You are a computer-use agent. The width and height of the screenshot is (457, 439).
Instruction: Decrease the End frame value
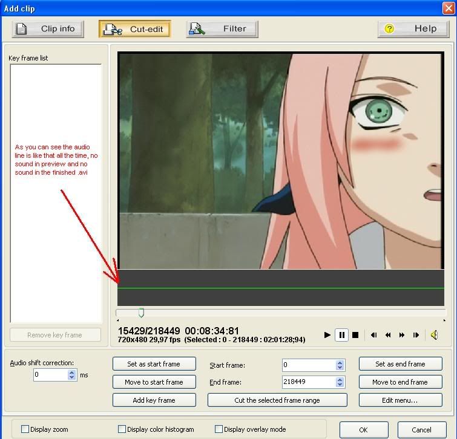(340, 384)
